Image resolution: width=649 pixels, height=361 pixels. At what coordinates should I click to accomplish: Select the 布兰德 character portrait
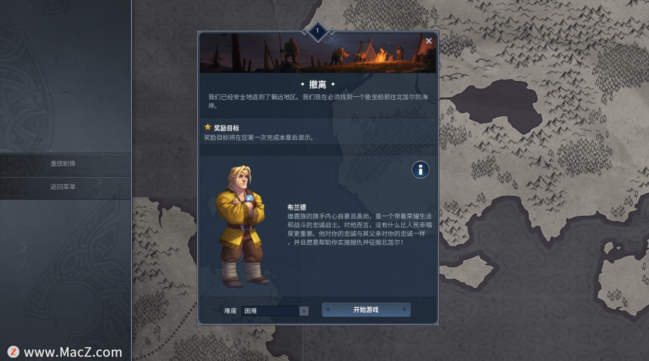(x=242, y=226)
